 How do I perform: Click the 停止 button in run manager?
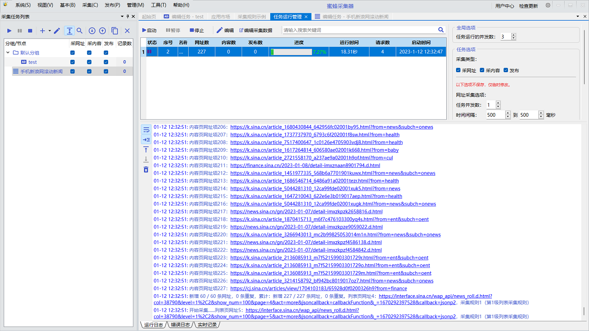196,30
